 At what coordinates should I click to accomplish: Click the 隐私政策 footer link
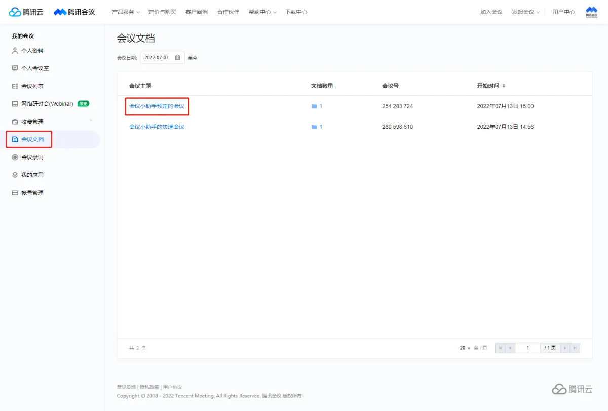(149, 387)
